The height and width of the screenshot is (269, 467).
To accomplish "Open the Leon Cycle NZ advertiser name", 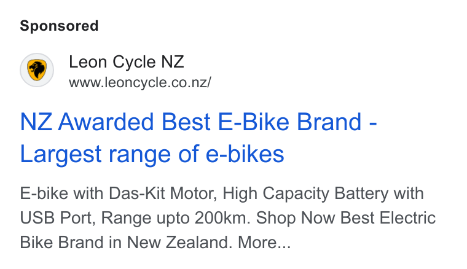I will point(127,62).
